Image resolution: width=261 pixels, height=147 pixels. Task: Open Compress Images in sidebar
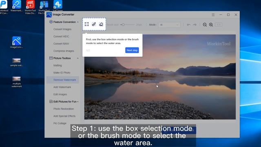(64, 51)
